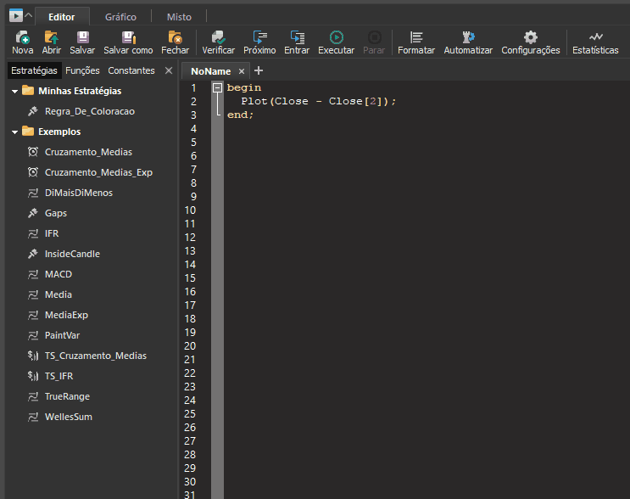Collapse the begin code block fold marker
630x499 pixels.
[217, 87]
